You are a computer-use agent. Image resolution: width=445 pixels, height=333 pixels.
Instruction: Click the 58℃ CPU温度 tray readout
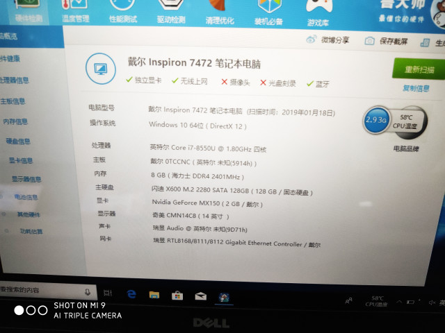377,301
